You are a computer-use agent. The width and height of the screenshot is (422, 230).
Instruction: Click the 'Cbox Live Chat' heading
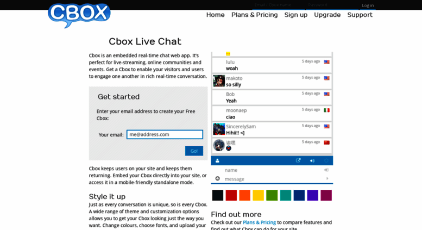click(x=145, y=41)
